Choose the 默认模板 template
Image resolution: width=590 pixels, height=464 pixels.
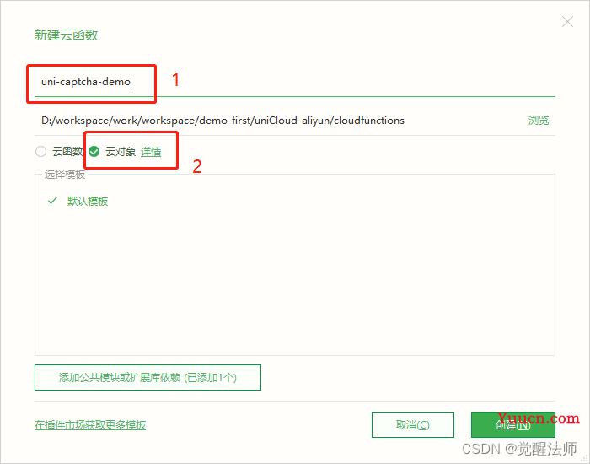pyautogui.click(x=88, y=201)
